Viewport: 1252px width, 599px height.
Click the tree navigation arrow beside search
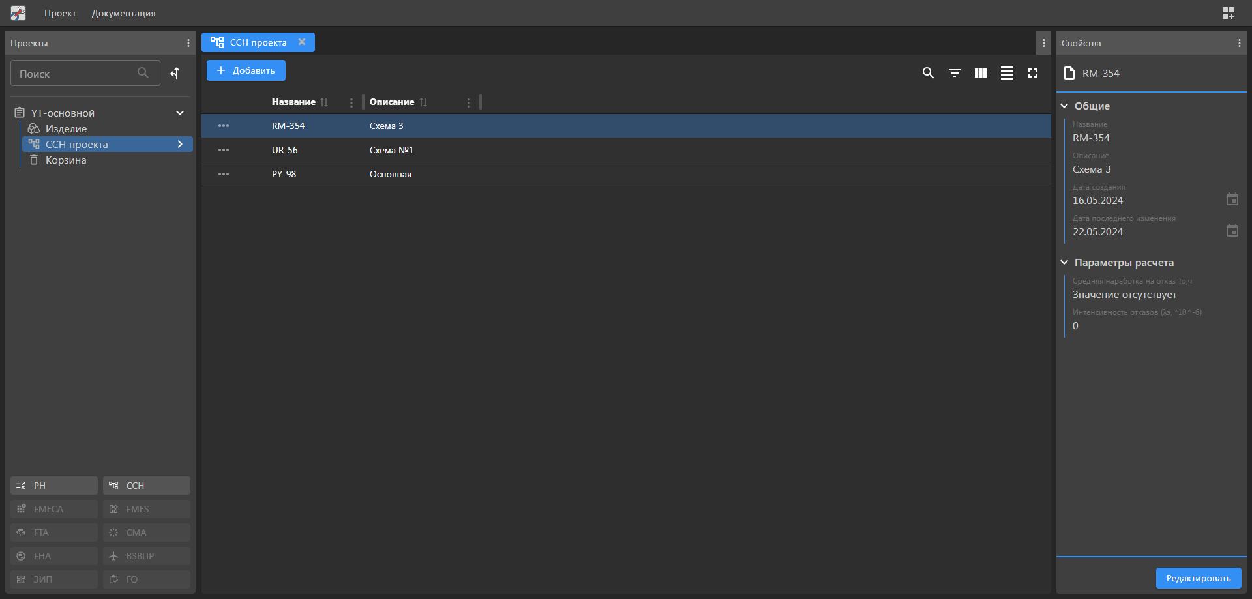click(175, 73)
